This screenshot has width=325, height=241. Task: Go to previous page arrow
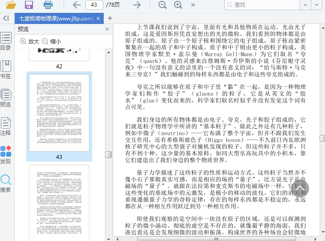(77, 5)
